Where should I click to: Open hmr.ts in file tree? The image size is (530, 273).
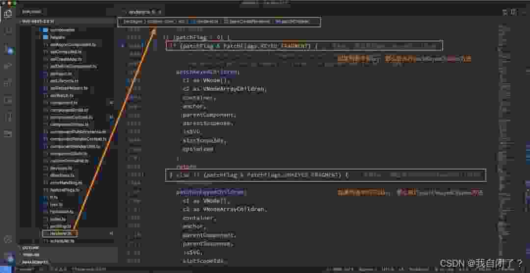click(56, 204)
